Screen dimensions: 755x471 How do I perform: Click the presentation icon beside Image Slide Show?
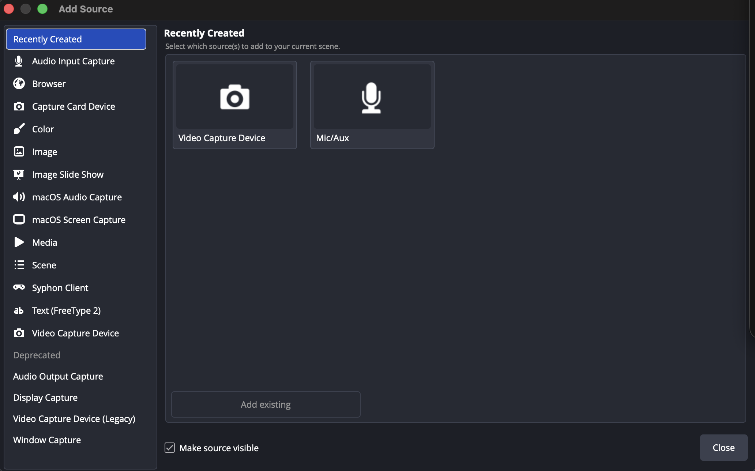click(19, 174)
